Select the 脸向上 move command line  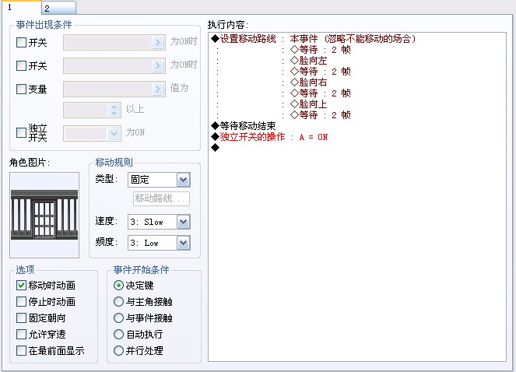[309, 104]
